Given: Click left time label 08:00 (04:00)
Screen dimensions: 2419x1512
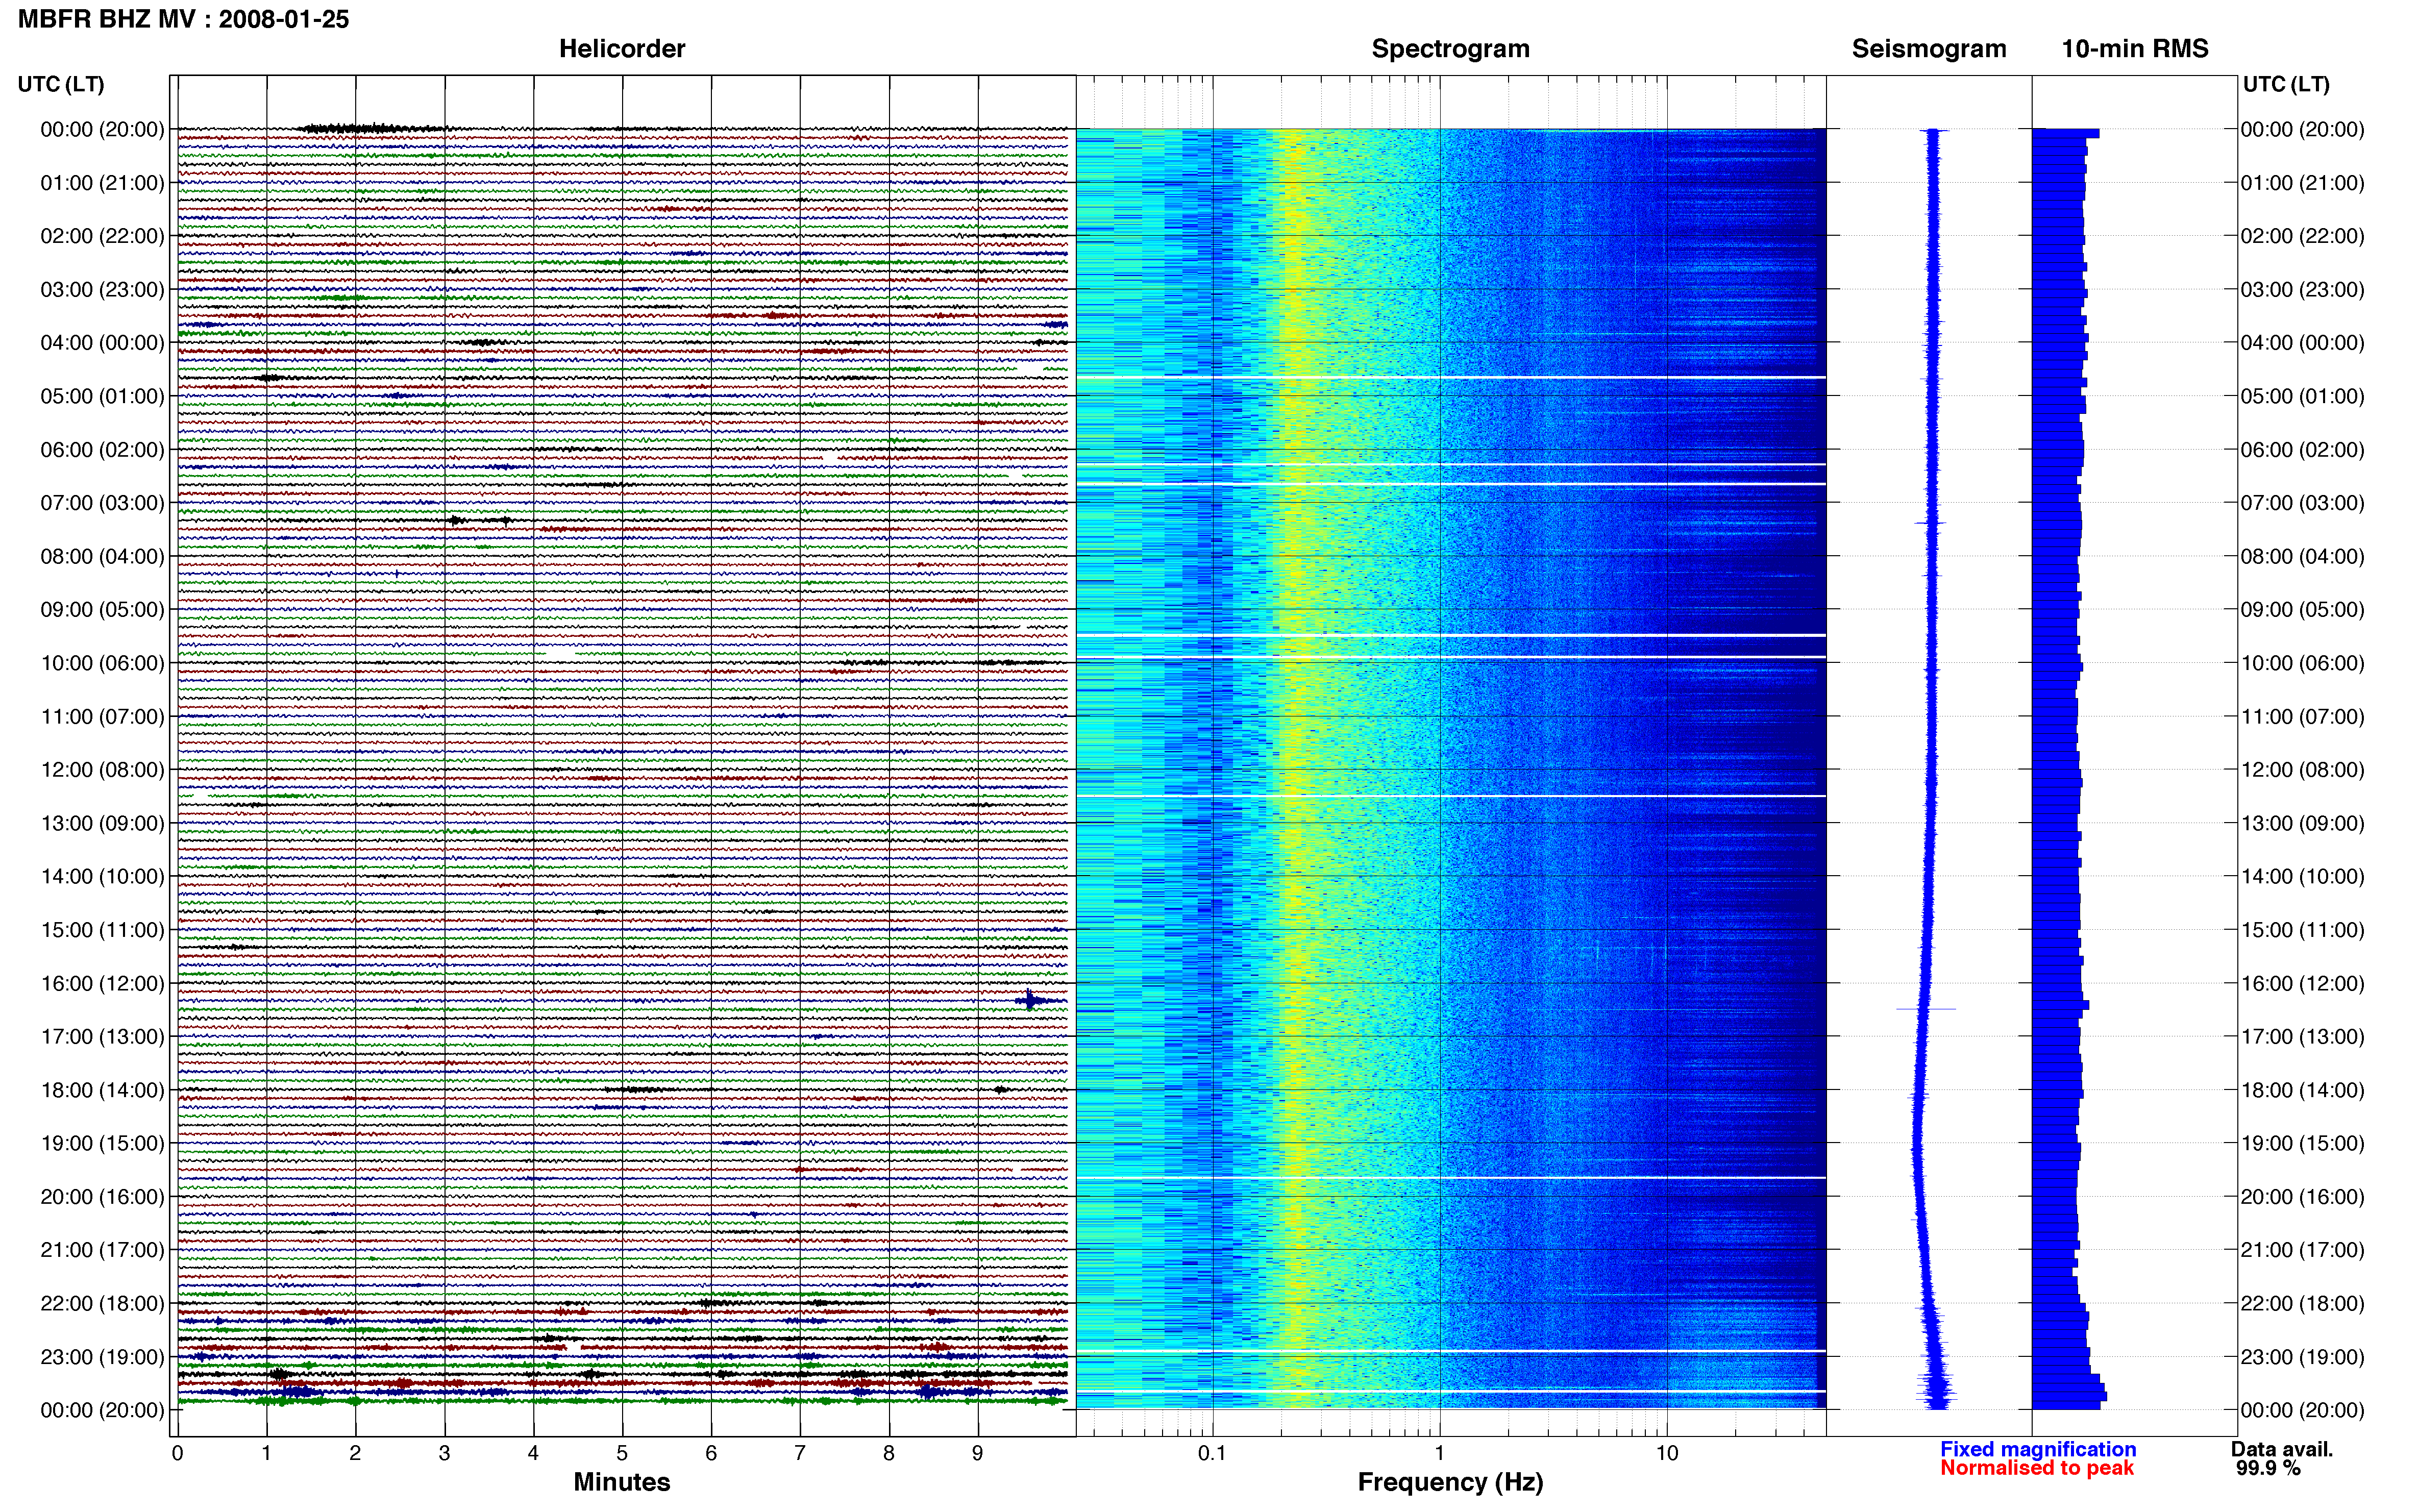Looking at the screenshot, I should tap(102, 556).
